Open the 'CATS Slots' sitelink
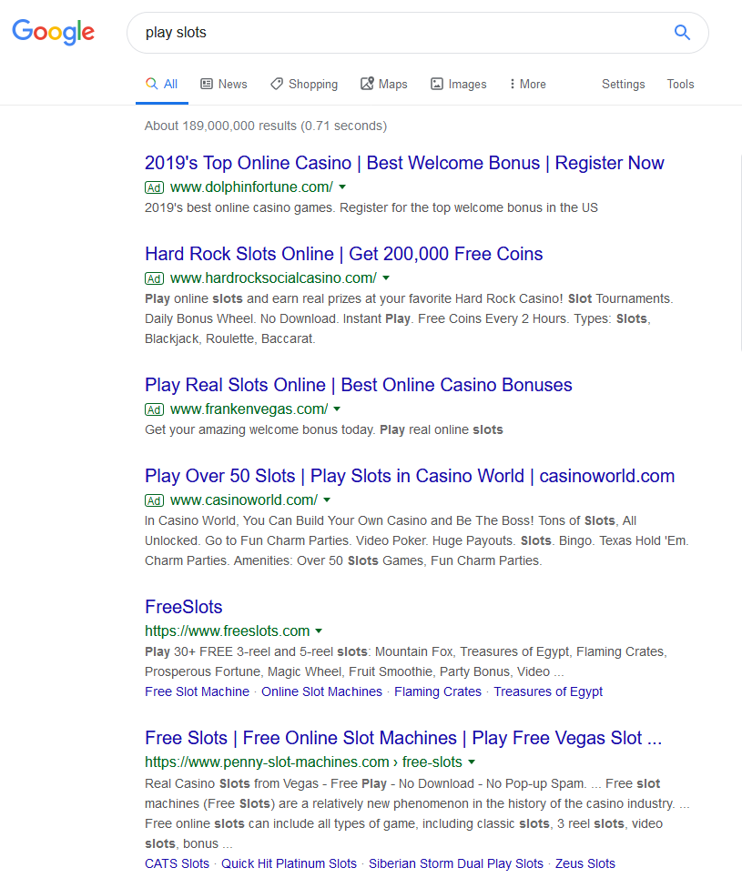Viewport: 742px width, 878px height. pos(177,863)
